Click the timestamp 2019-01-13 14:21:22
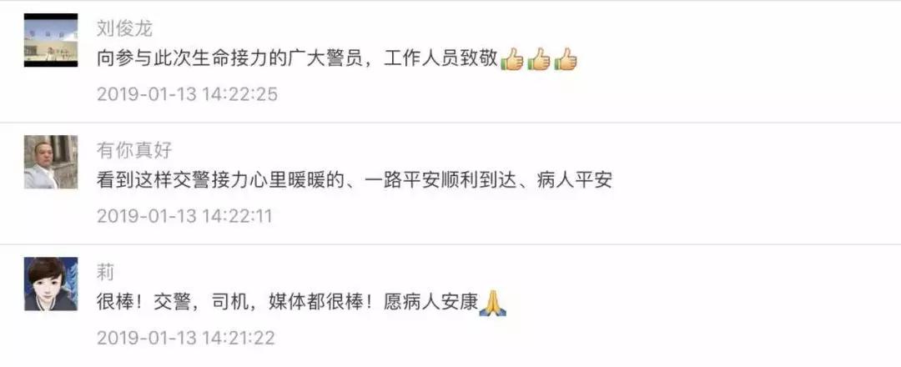 185,338
